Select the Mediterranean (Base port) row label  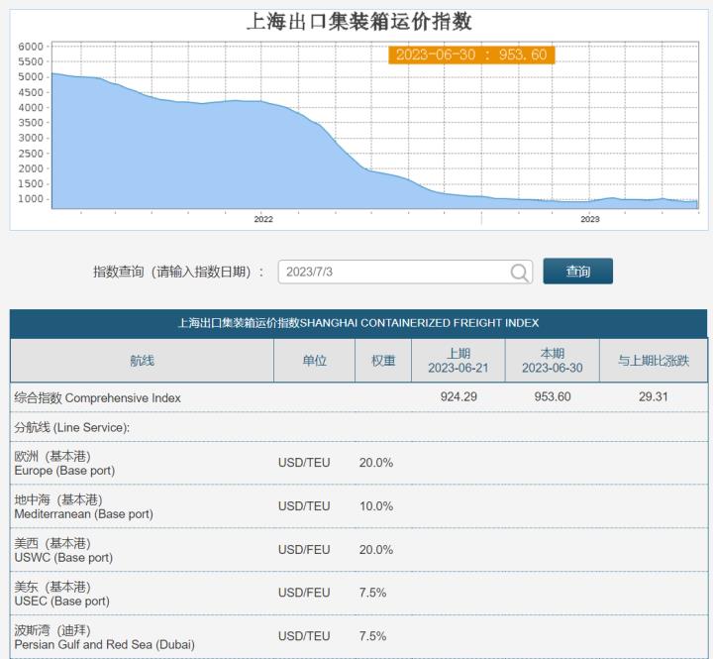[83, 507]
